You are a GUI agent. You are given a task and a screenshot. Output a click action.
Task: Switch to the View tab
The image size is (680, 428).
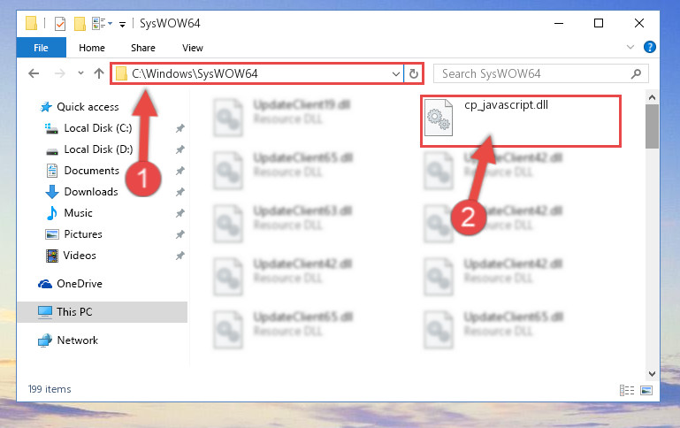pyautogui.click(x=192, y=48)
